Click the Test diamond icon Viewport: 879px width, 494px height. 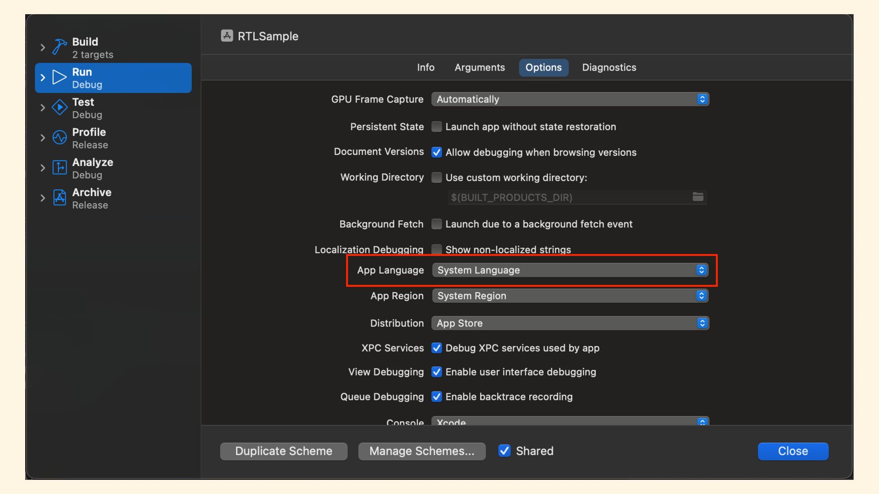pos(60,107)
